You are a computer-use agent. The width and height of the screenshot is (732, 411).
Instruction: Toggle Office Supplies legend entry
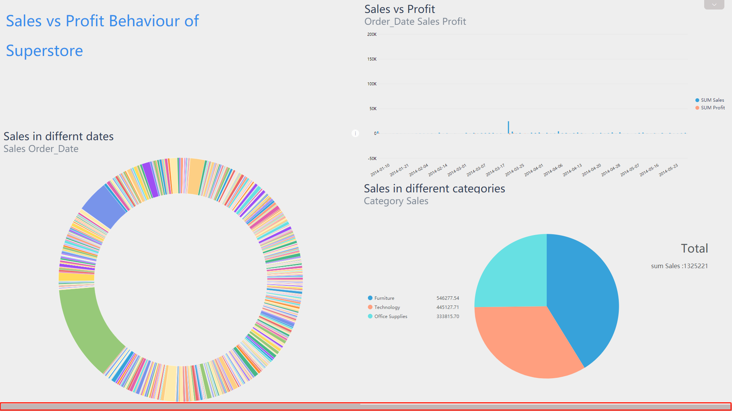point(387,317)
